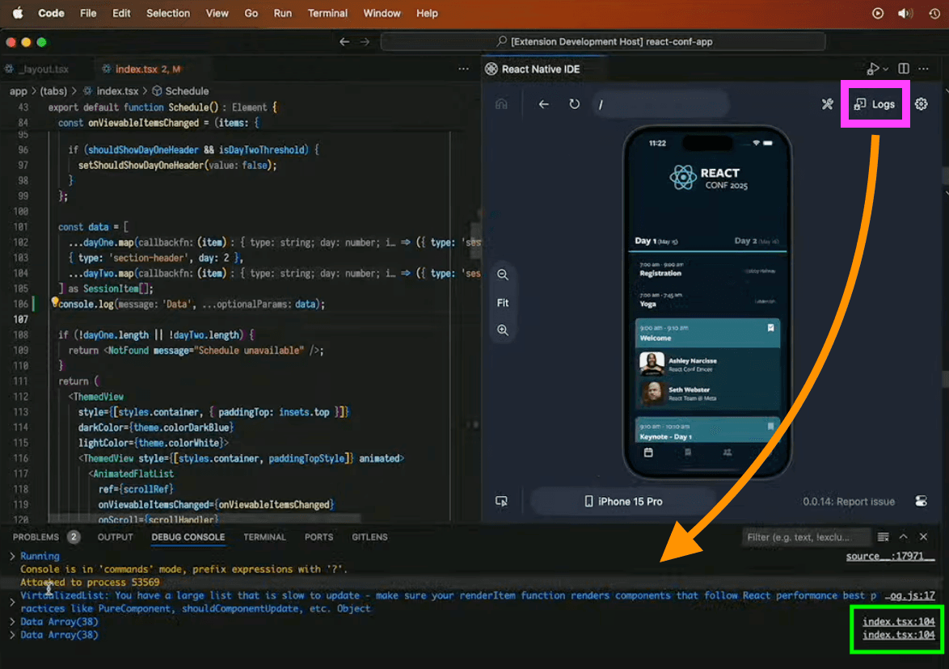Viewport: 949px width, 669px height.
Task: Zoom in on the device preview
Action: point(503,330)
